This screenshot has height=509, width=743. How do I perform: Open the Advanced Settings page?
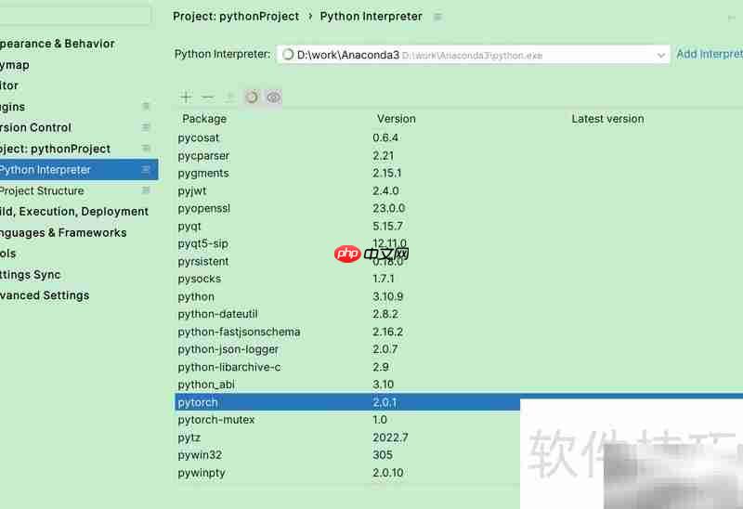coord(45,295)
